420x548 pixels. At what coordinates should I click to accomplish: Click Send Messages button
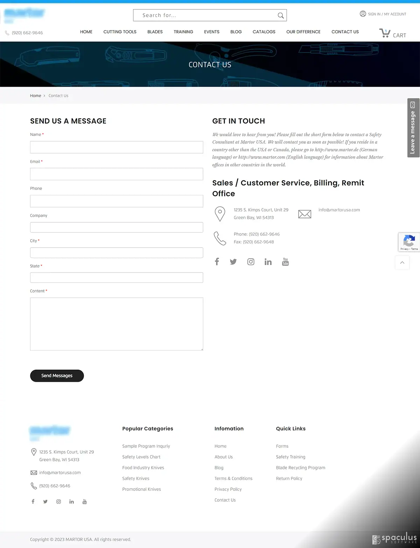(57, 376)
